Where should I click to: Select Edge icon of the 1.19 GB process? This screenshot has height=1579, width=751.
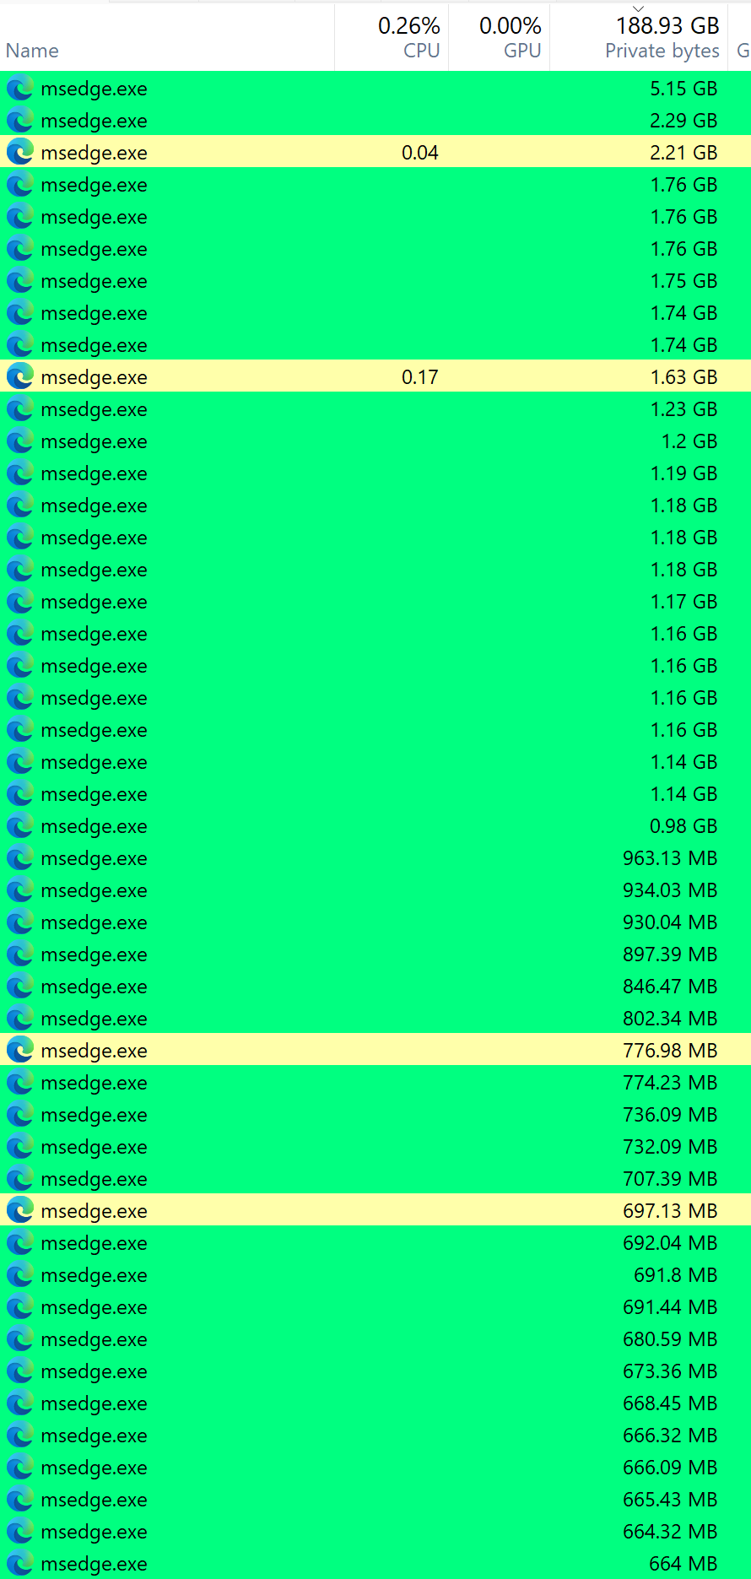[20, 473]
